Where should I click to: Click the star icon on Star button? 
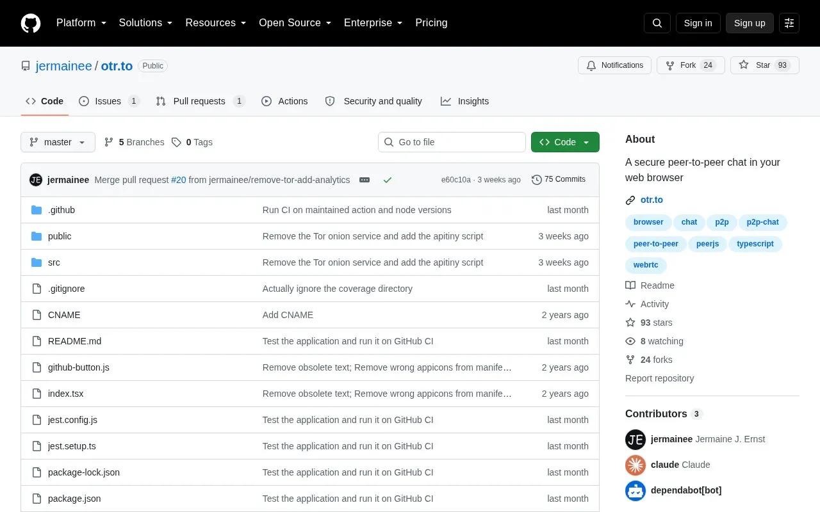744,65
